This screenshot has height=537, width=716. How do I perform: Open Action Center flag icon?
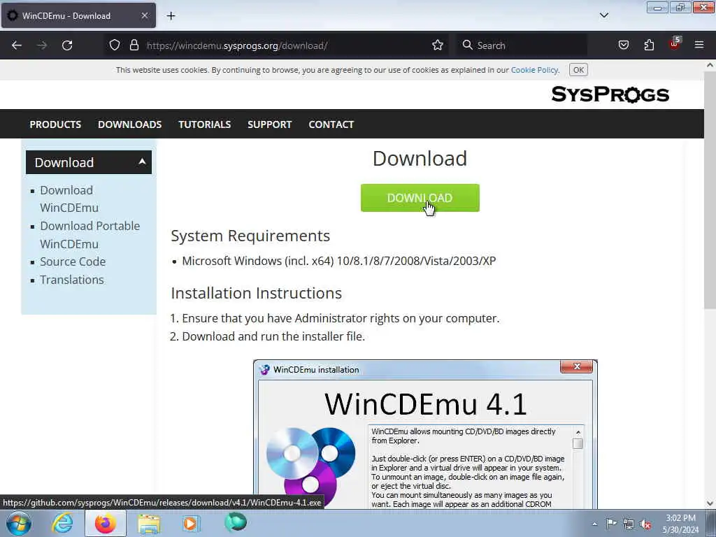click(x=611, y=524)
